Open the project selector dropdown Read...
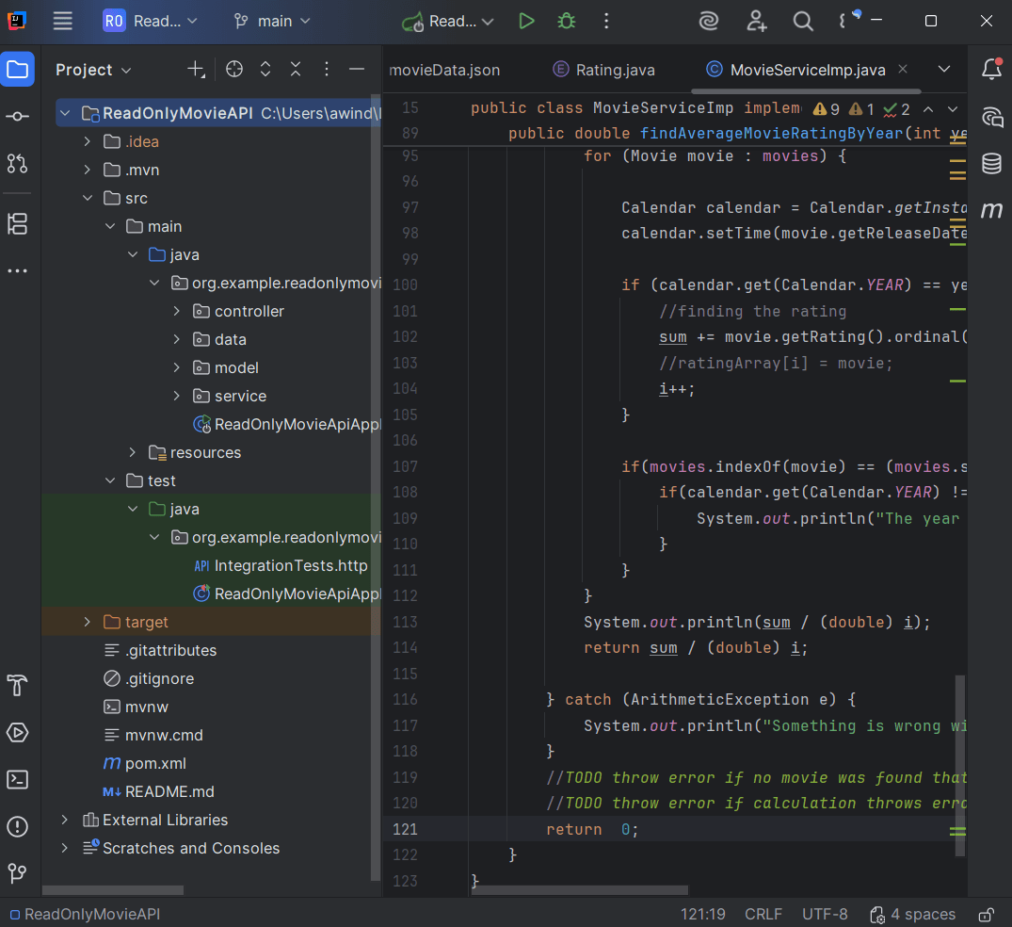The width and height of the screenshot is (1012, 927). (151, 22)
